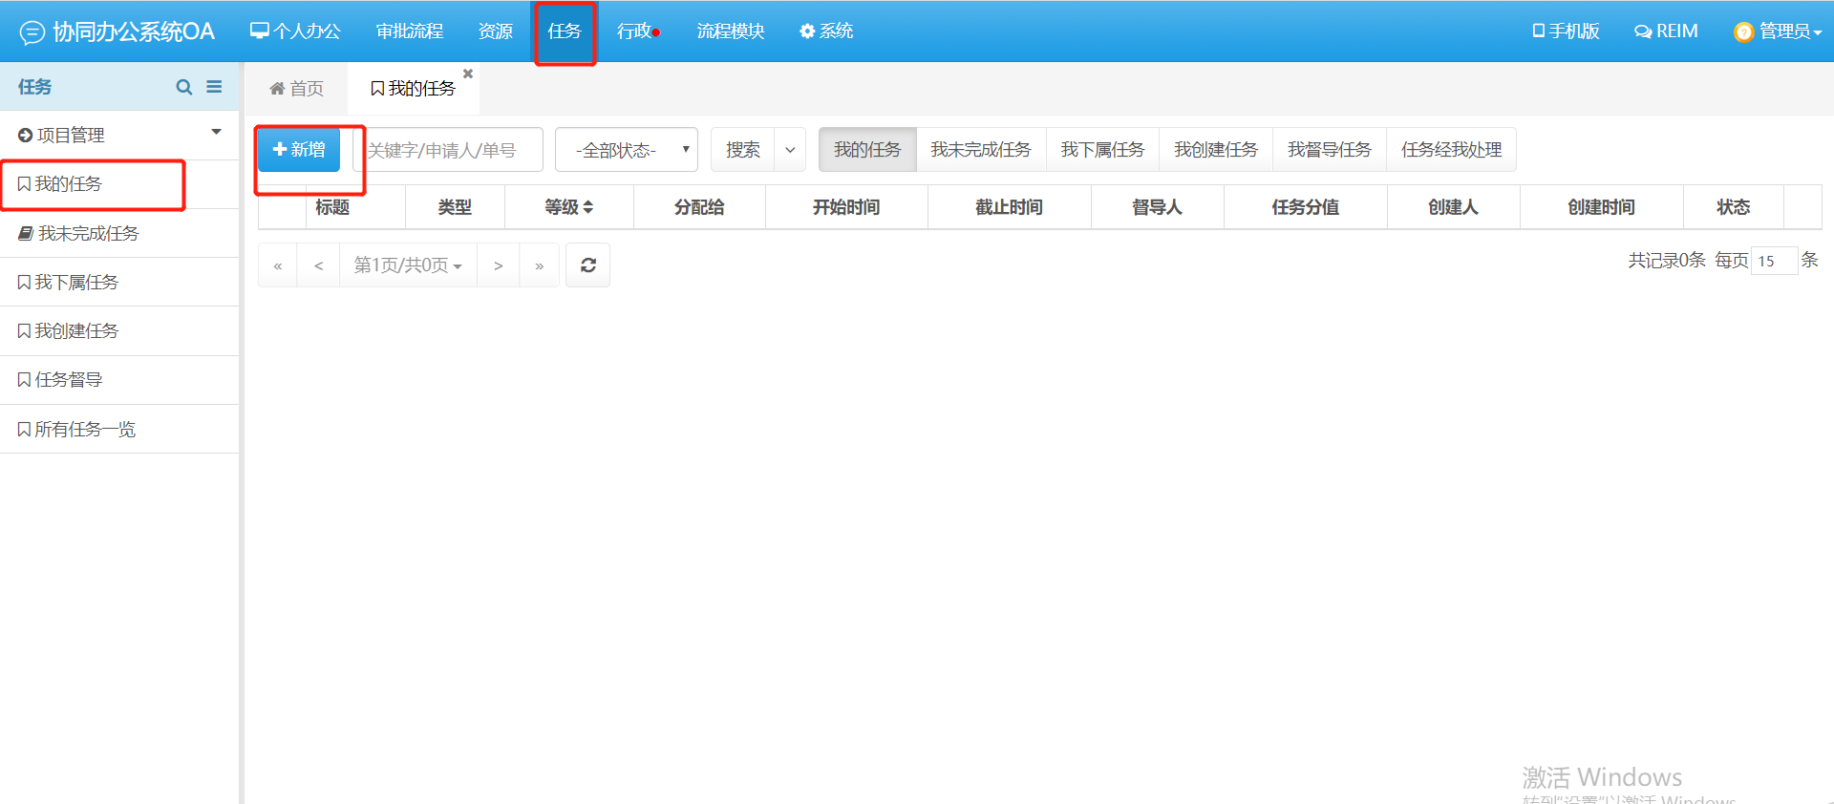The height and width of the screenshot is (804, 1834).
Task: Click the 类型 column header
Action: [455, 207]
